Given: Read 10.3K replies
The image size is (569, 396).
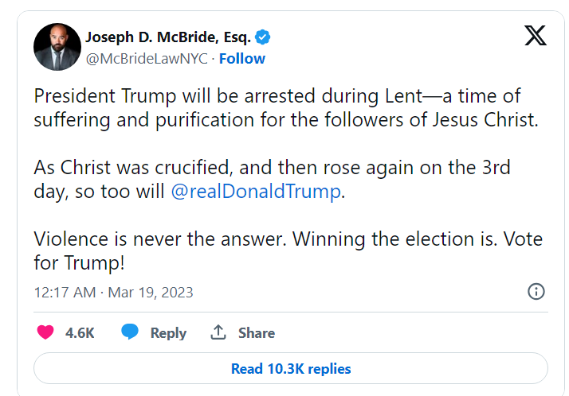Looking at the screenshot, I should coord(291,369).
